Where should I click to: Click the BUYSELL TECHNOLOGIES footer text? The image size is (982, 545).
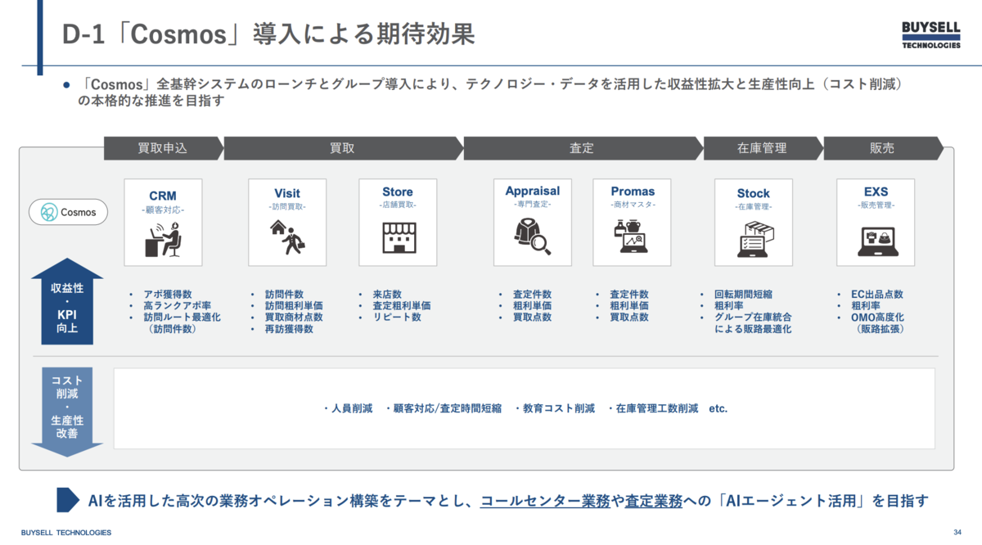point(66,533)
